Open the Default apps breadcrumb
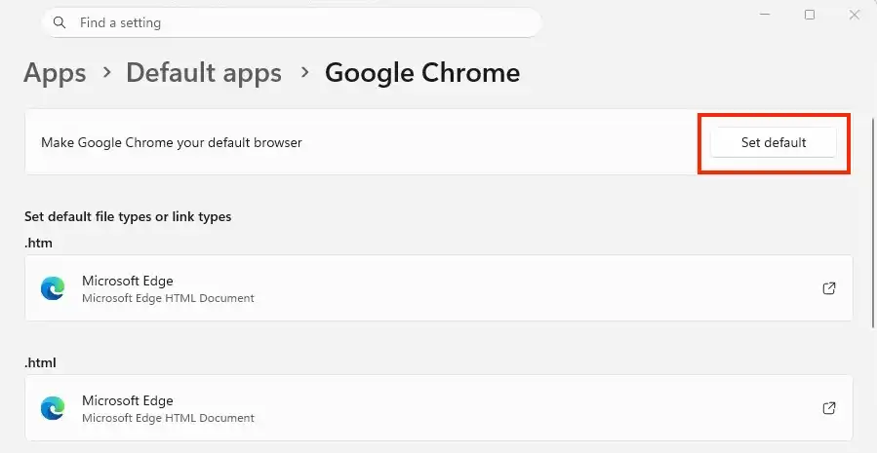This screenshot has height=453, width=877. 204,73
